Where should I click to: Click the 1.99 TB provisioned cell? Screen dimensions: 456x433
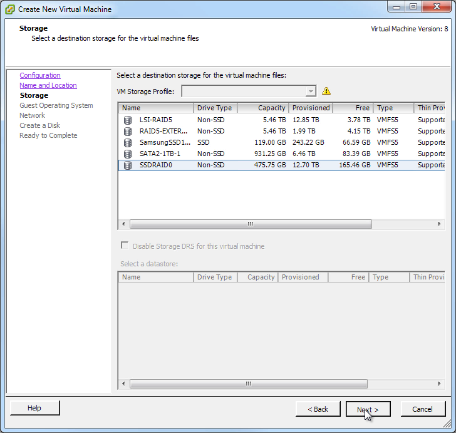pos(304,131)
